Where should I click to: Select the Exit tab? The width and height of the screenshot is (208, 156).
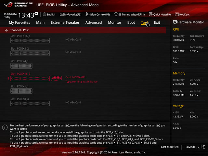[x=157, y=22]
